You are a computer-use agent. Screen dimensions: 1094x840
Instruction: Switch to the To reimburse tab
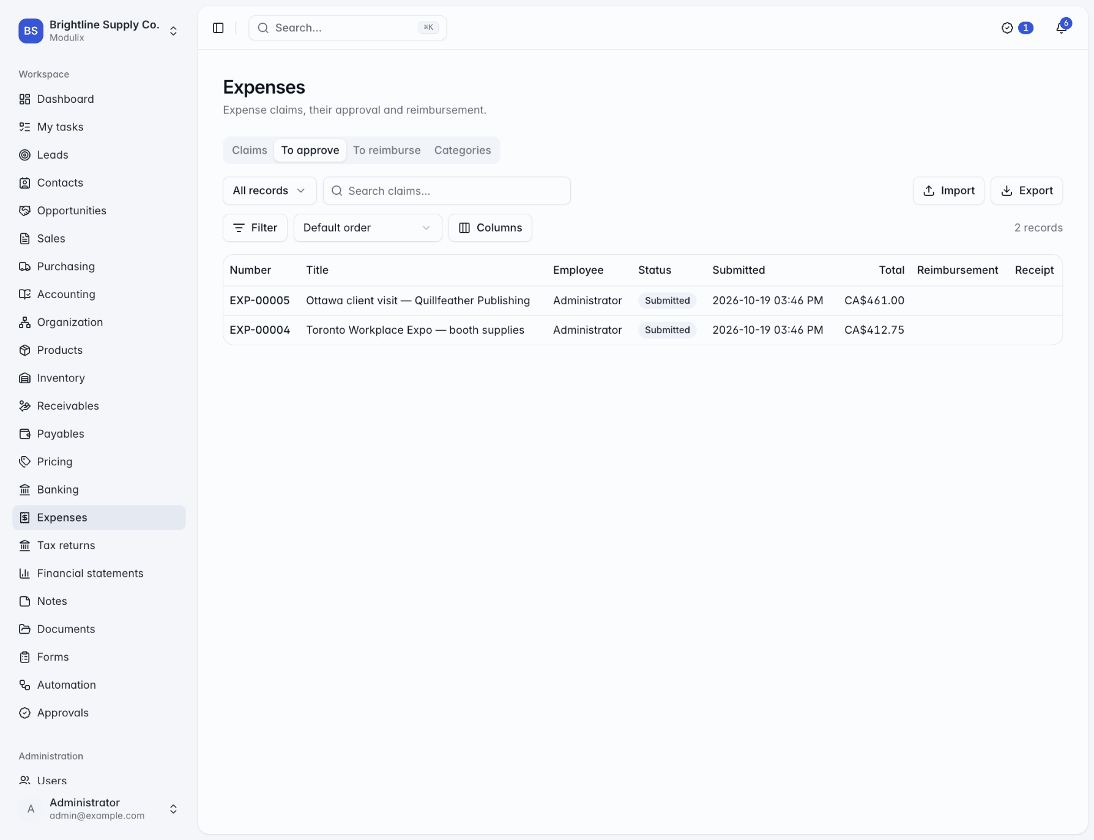(x=387, y=150)
